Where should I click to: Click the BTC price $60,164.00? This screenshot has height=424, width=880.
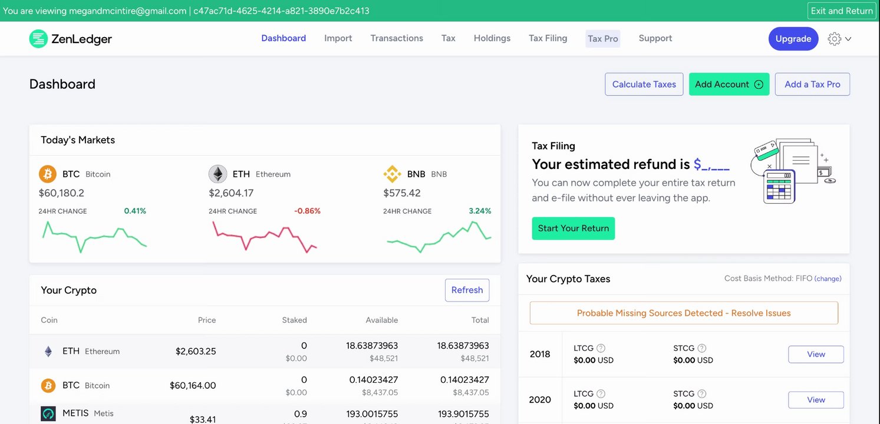point(193,386)
